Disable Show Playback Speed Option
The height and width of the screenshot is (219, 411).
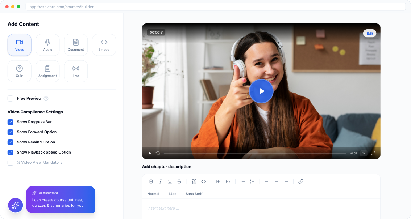tap(11, 153)
